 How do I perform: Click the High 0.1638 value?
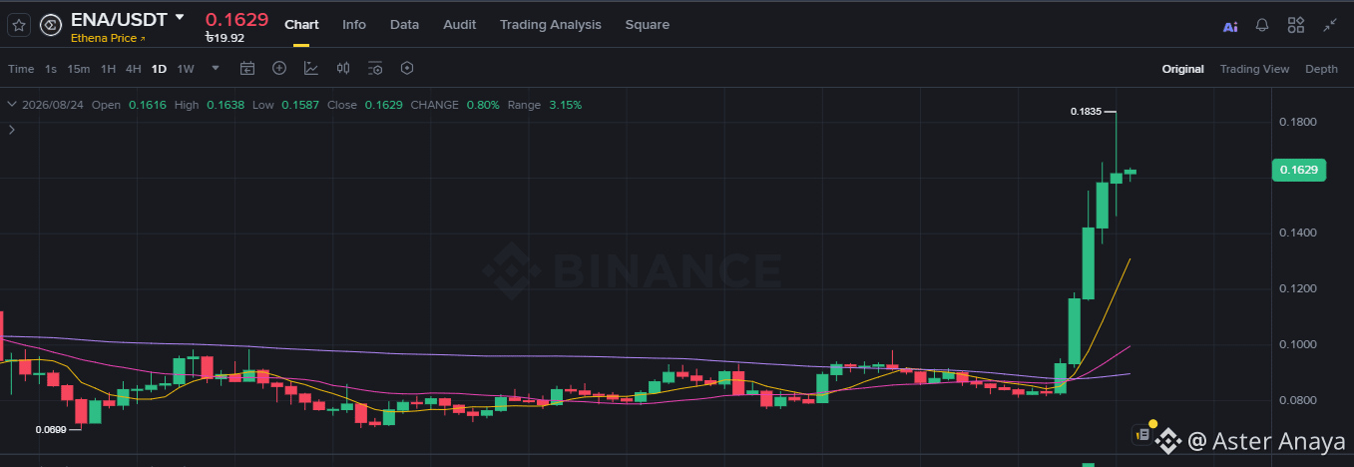pos(225,105)
